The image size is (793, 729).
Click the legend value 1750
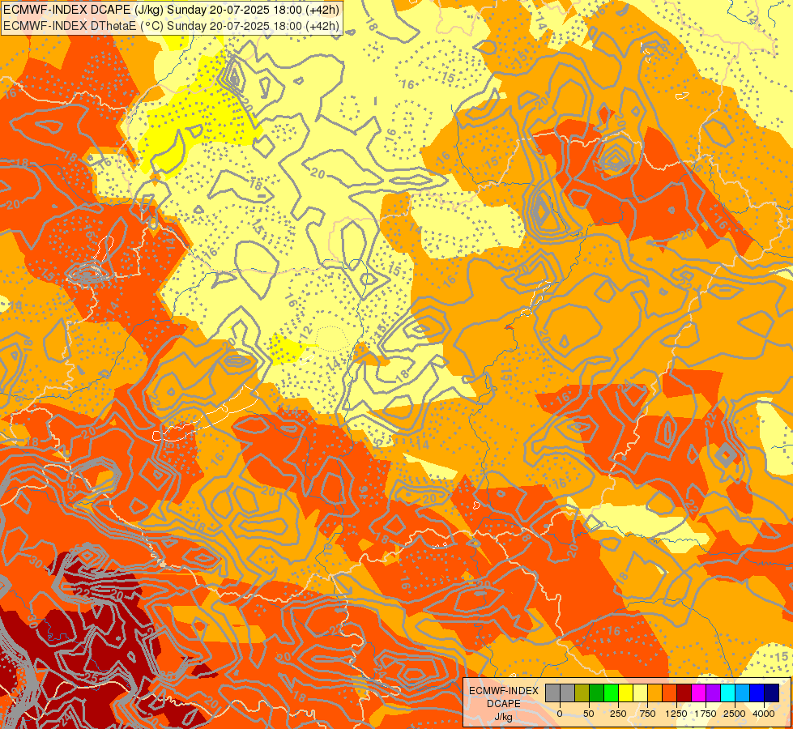(x=706, y=714)
